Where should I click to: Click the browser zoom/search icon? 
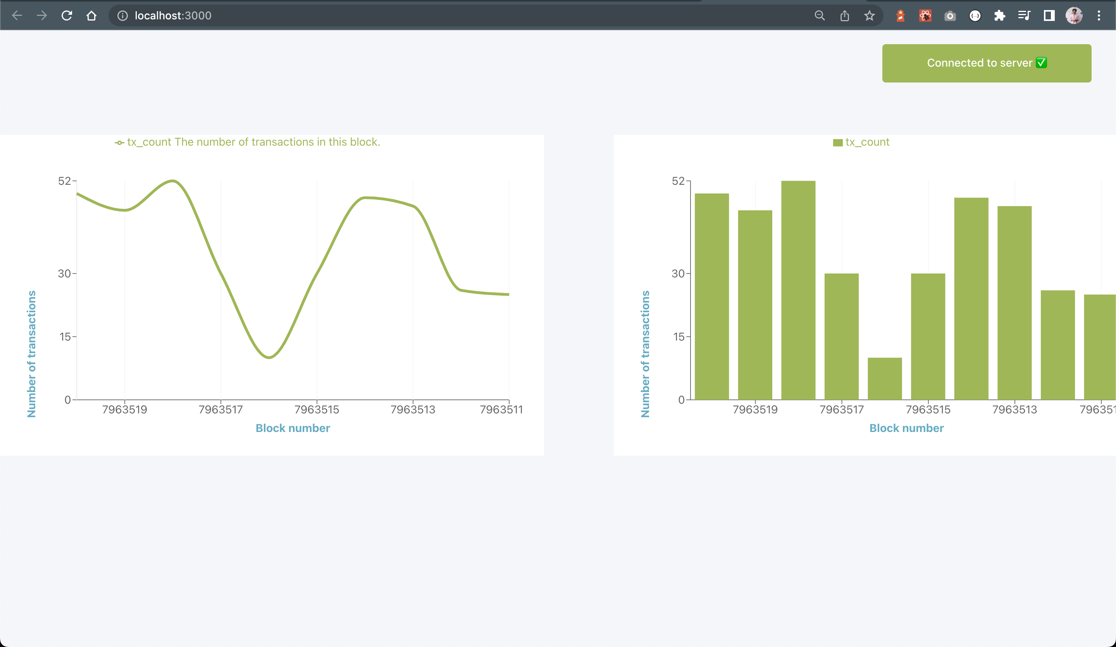(820, 15)
